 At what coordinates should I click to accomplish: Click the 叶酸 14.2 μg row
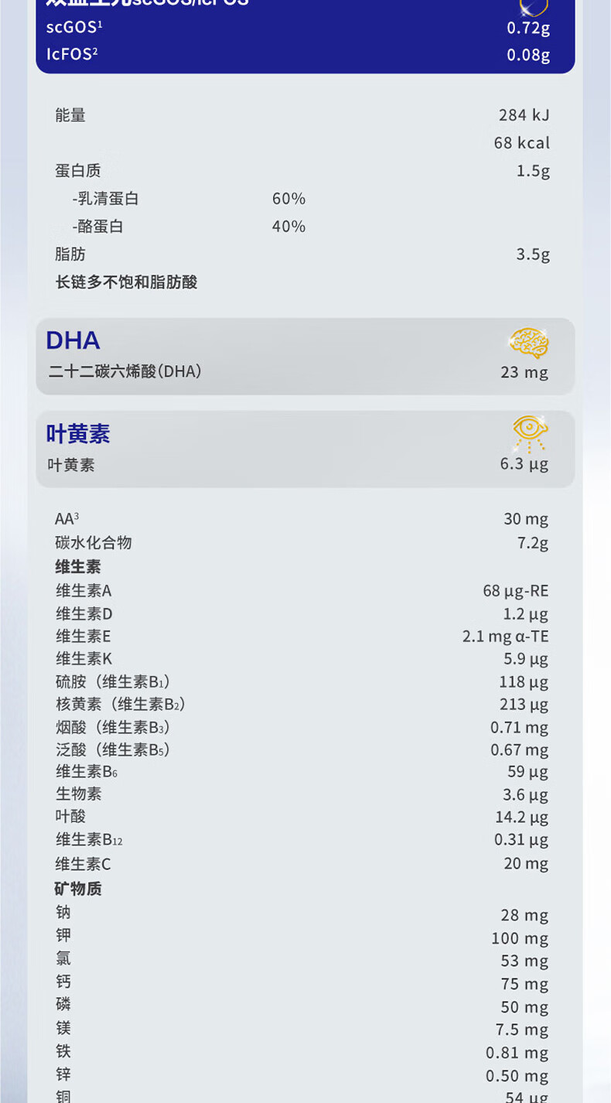302,817
